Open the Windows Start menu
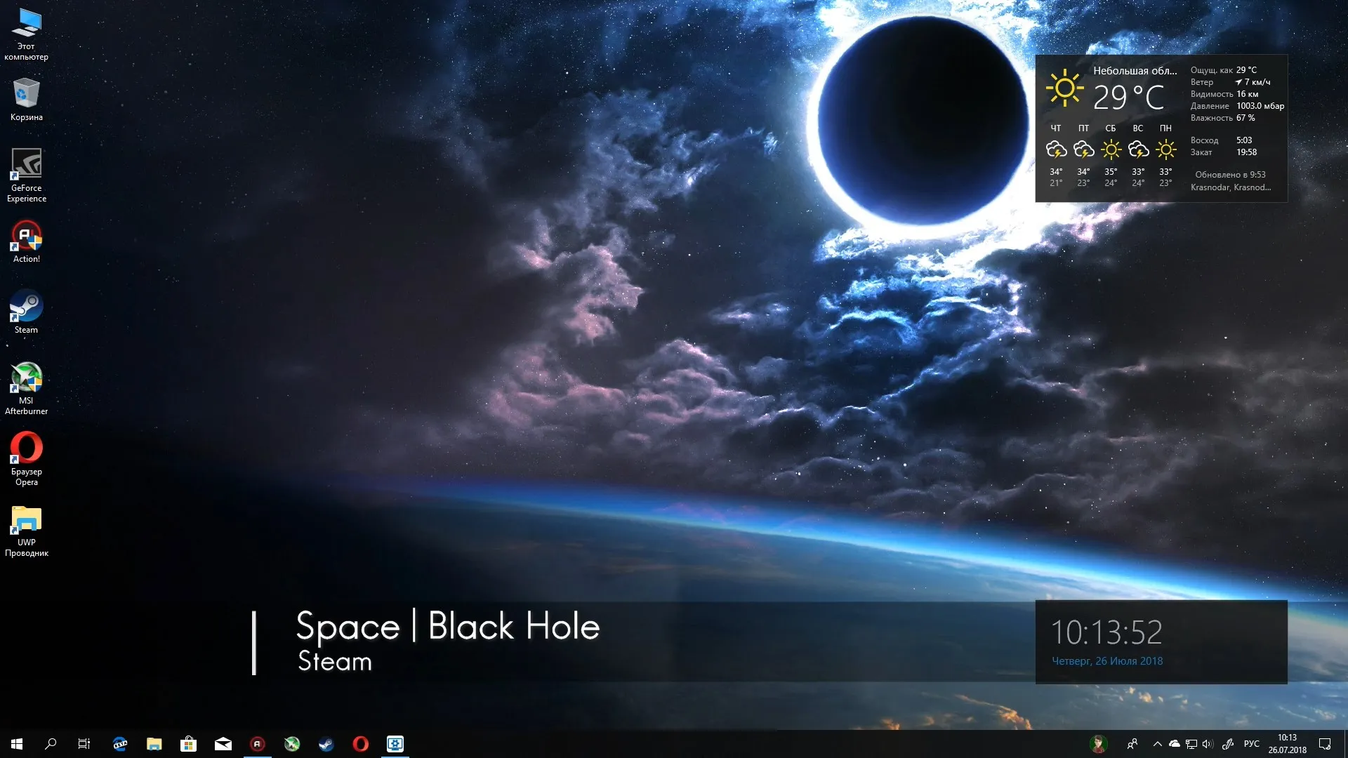The height and width of the screenshot is (758, 1348). [17, 744]
